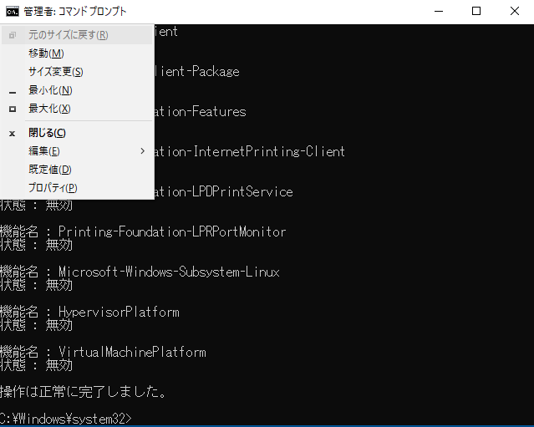Click the Printing-Foundation-LPRPortMonitor line

[143, 231]
